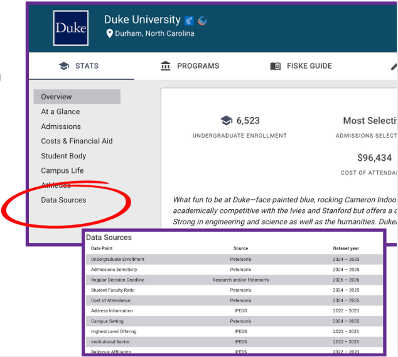
Task: Click the graduation cap icon in the Stats tab
Action: [63, 66]
